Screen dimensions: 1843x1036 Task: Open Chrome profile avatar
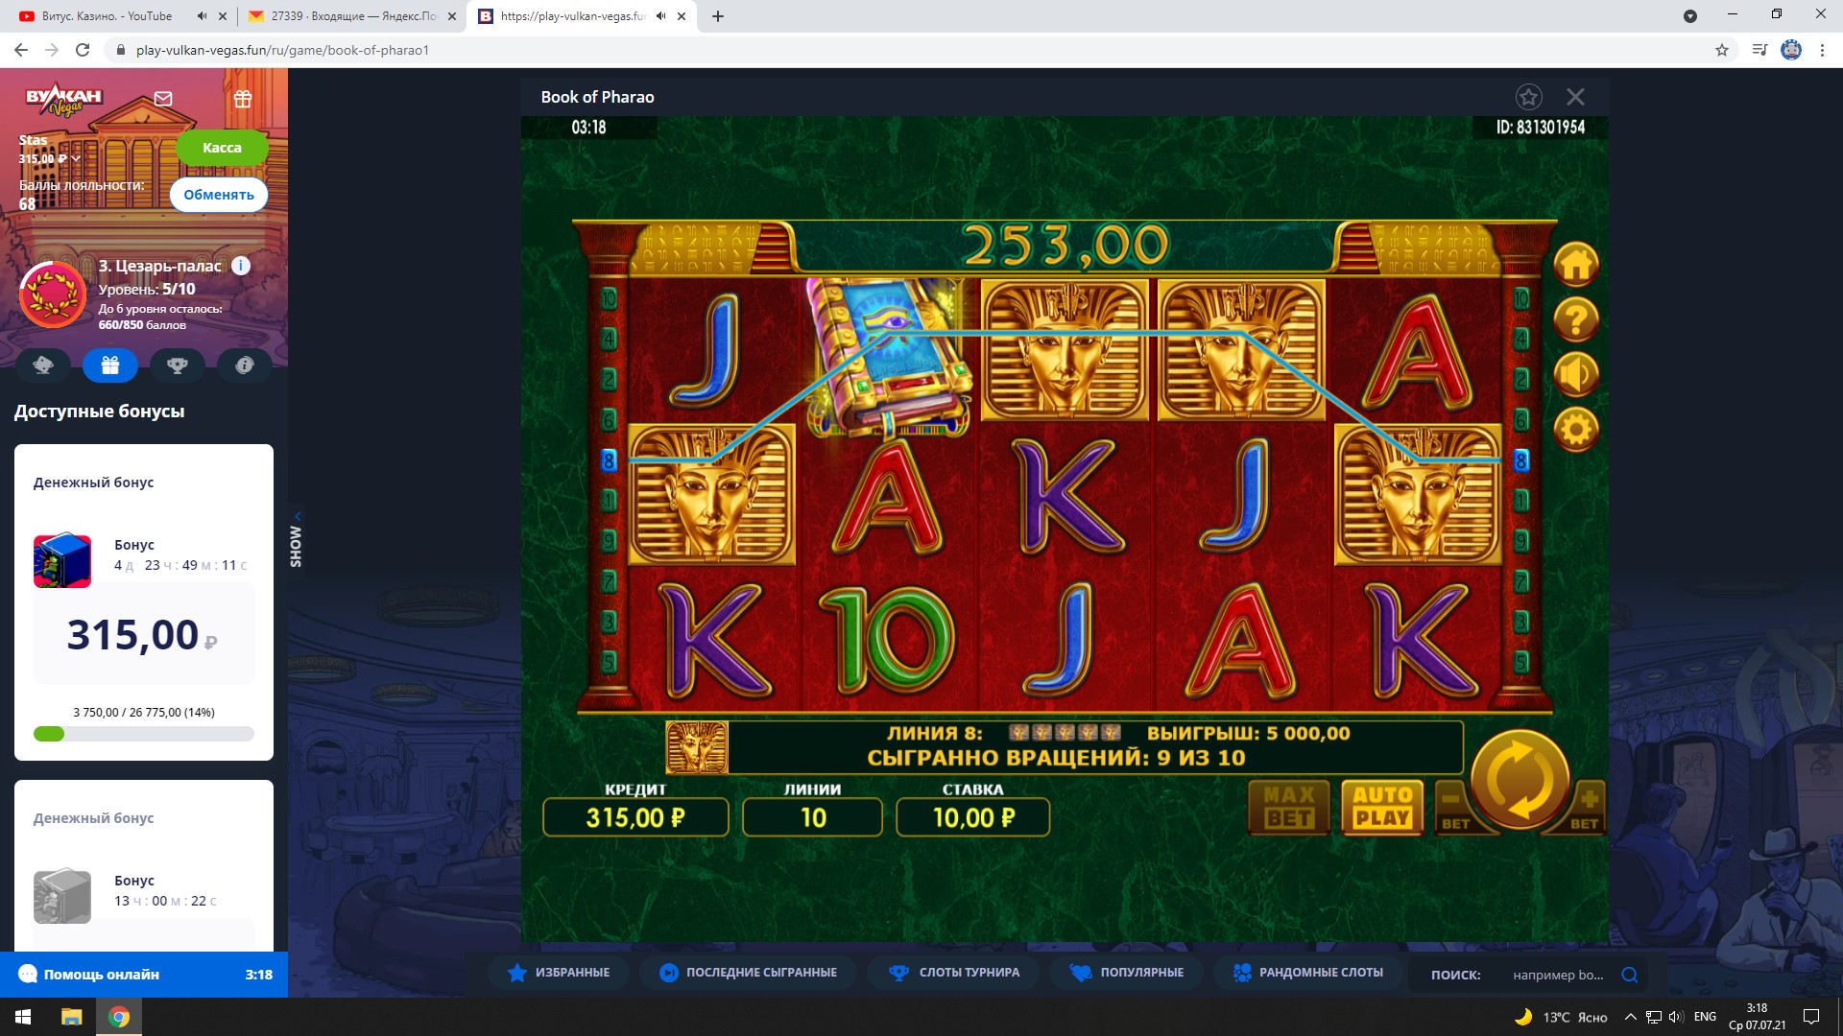click(x=1791, y=50)
